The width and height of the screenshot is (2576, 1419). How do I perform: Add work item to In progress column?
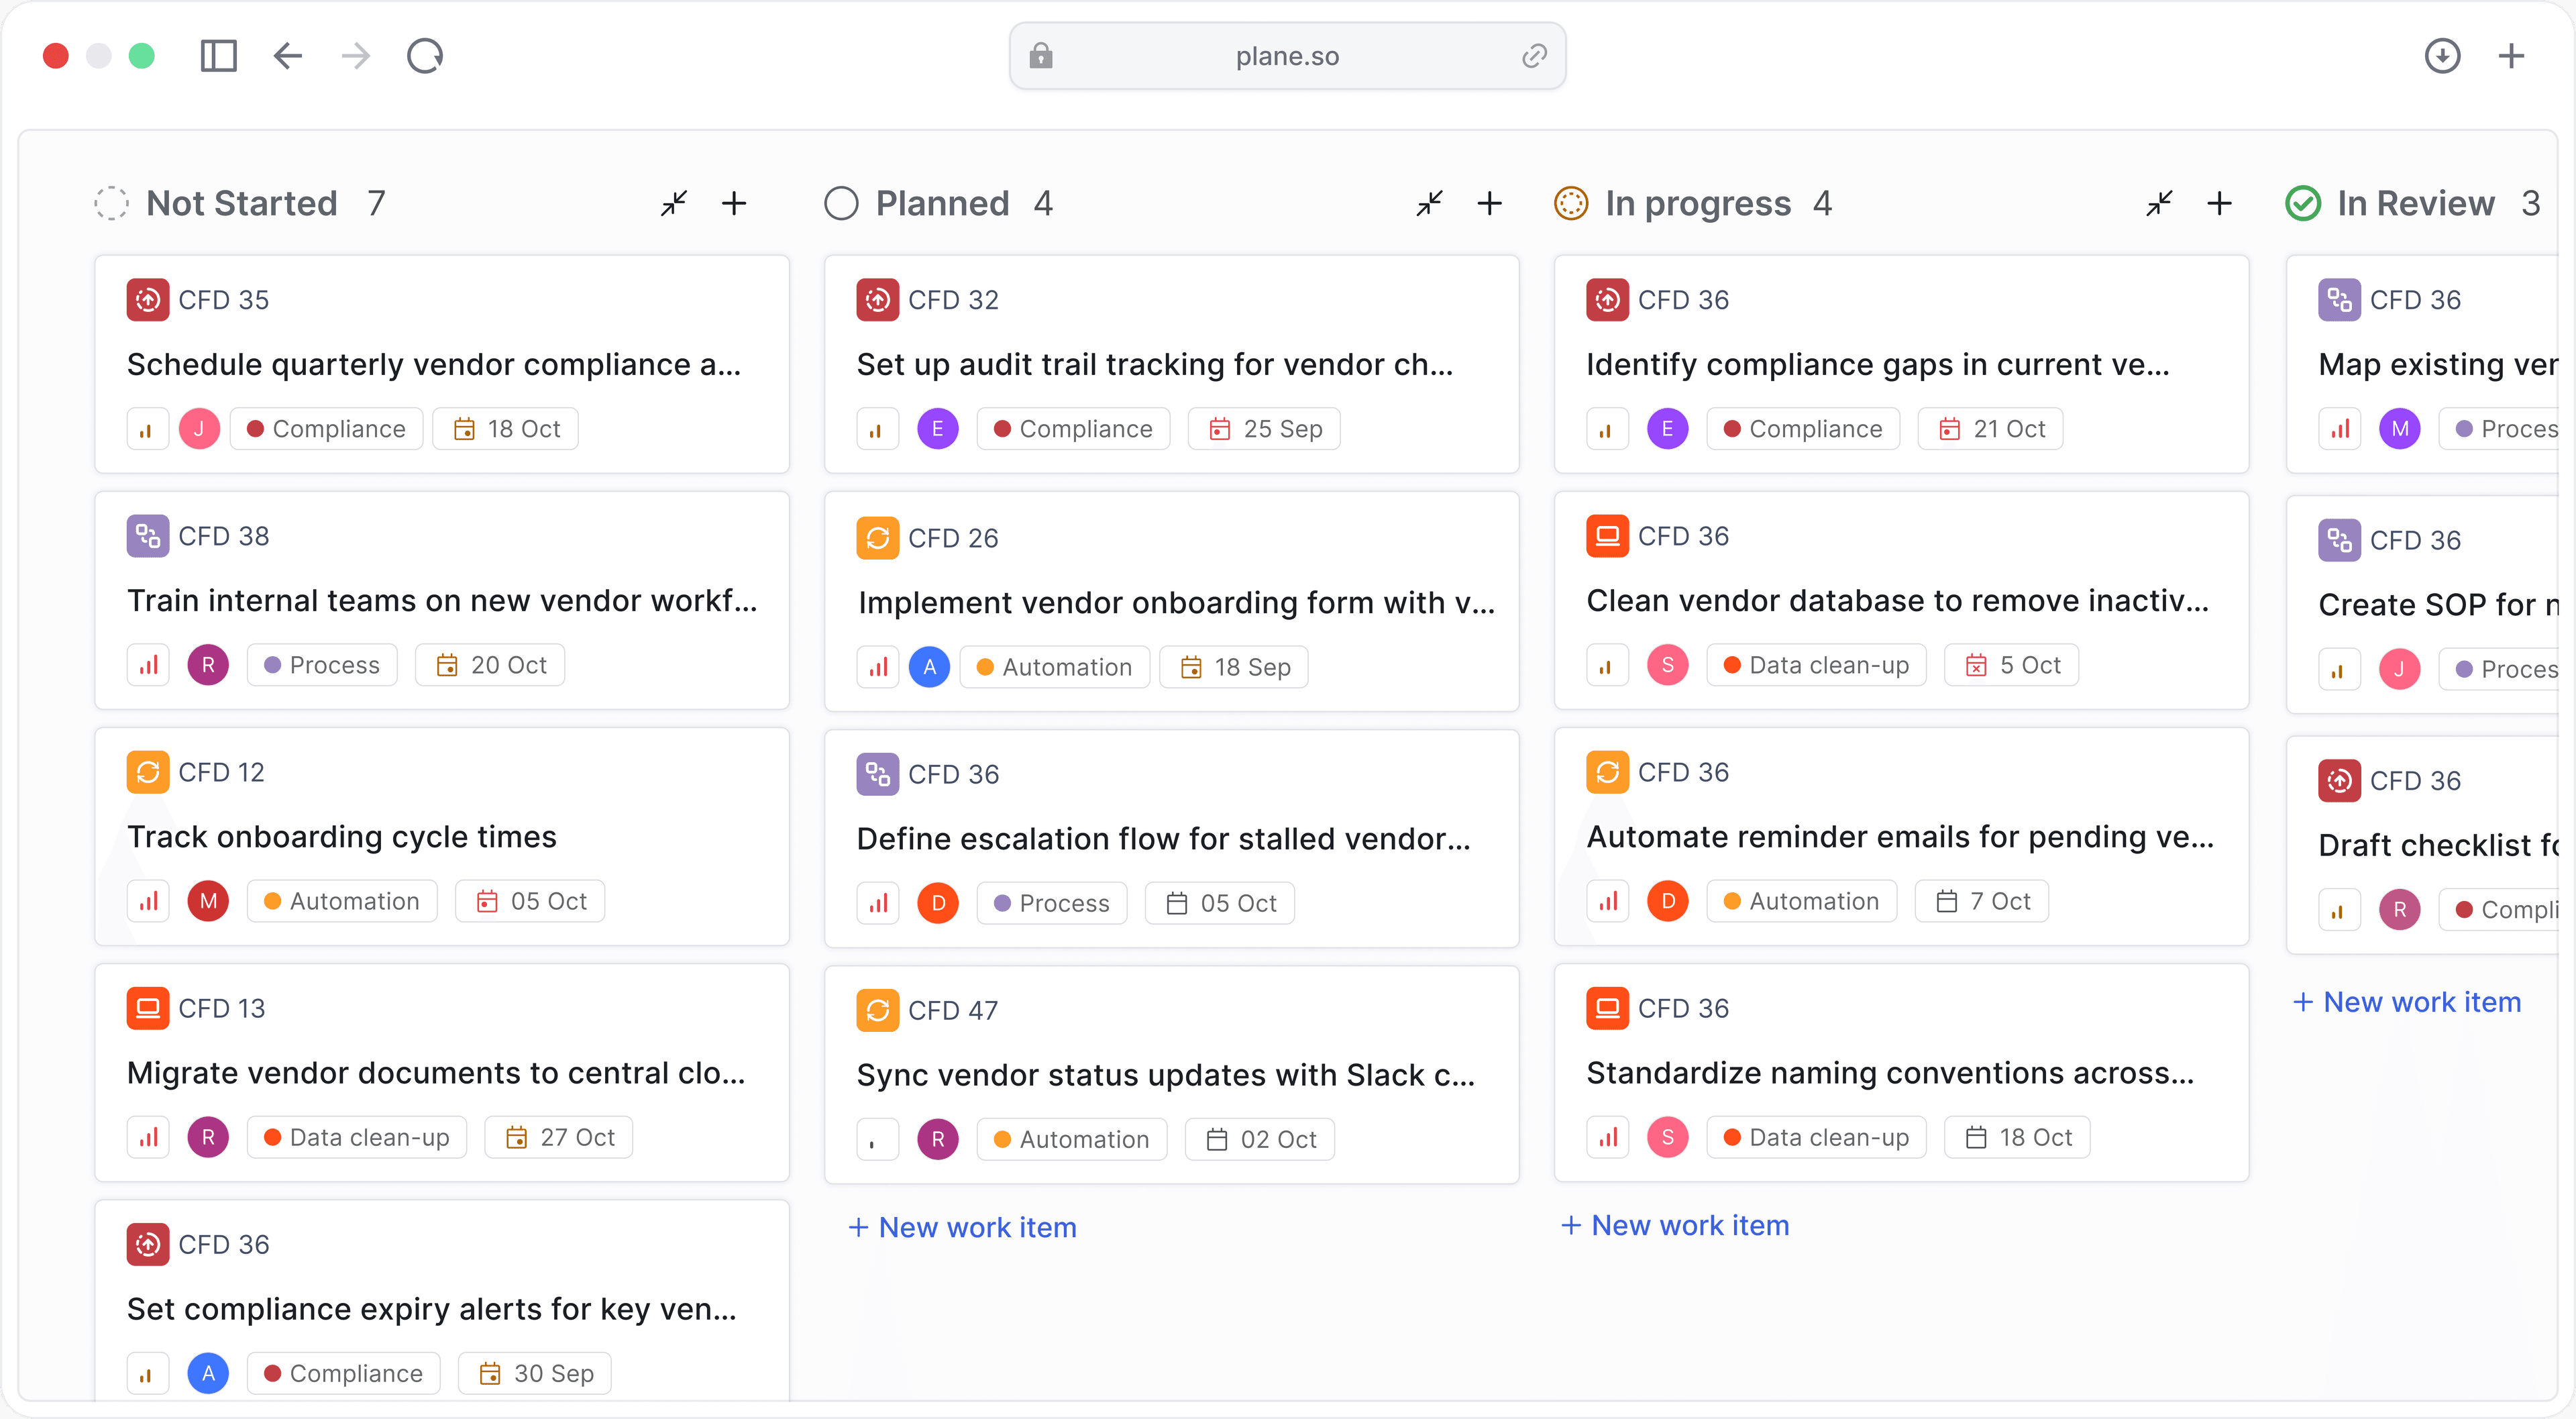click(2219, 203)
